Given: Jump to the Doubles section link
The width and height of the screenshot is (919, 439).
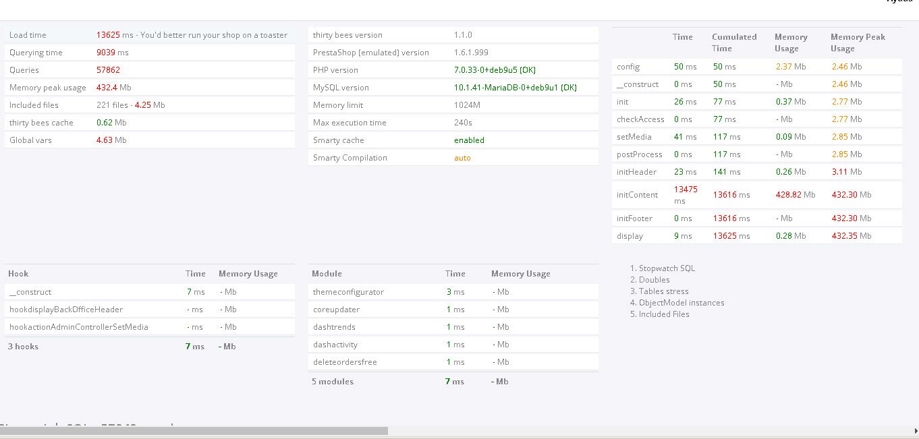Looking at the screenshot, I should pyautogui.click(x=654, y=280).
